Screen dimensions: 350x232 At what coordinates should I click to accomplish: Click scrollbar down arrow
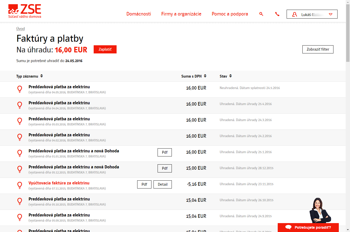[x=348, y=230]
